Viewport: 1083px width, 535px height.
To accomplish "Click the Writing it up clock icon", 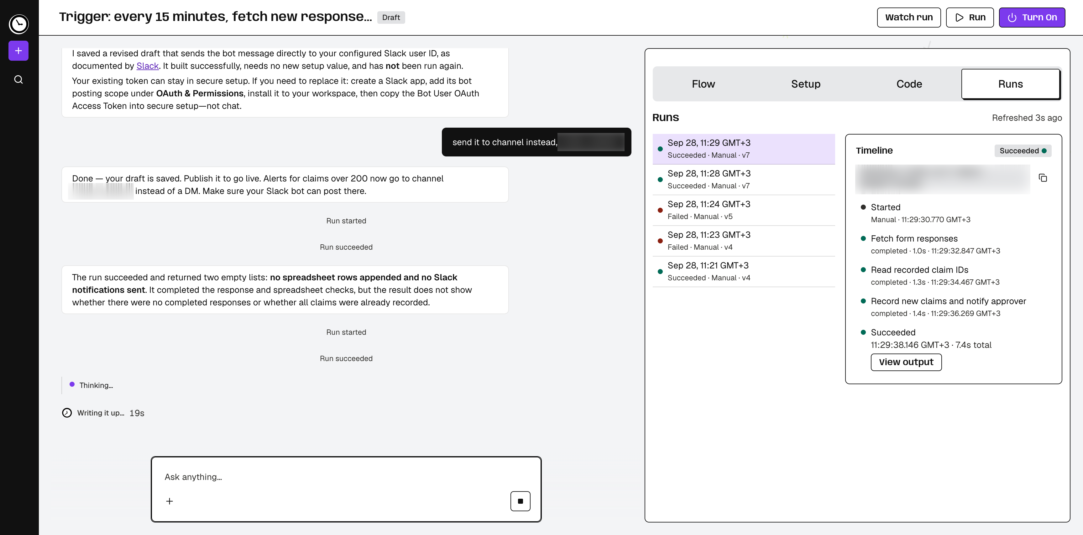I will [67, 413].
